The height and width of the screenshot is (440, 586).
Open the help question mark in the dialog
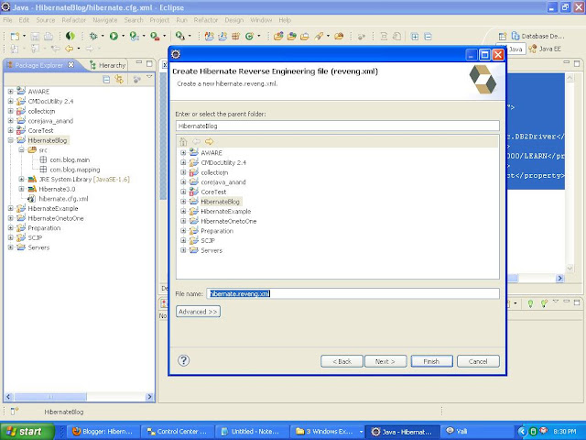(x=183, y=360)
